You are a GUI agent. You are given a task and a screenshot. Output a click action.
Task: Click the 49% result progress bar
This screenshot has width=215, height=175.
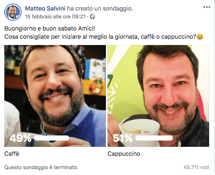52,138
